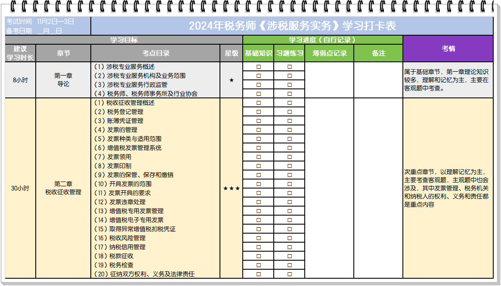The width and height of the screenshot is (501, 286).
Task: Select the 第一章 导论 chapter cell
Action: (x=63, y=80)
